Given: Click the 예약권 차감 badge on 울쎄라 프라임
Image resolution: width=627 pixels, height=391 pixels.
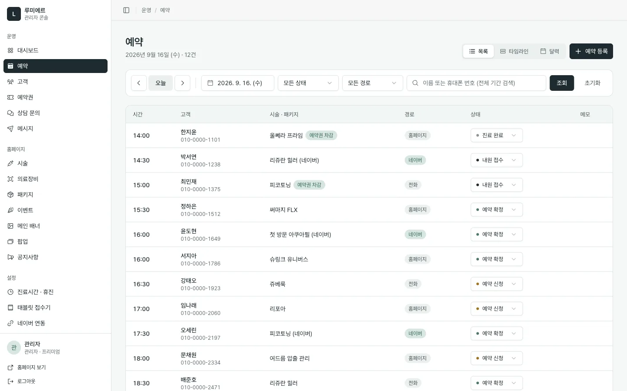Looking at the screenshot, I should 321,136.
